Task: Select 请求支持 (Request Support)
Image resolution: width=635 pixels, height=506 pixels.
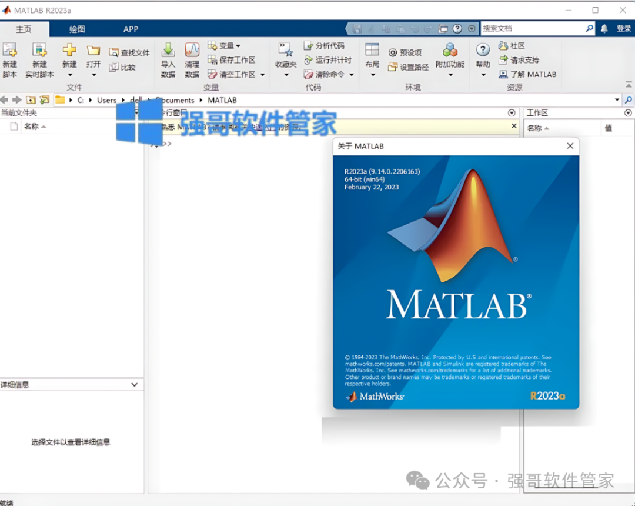Action: 519,60
